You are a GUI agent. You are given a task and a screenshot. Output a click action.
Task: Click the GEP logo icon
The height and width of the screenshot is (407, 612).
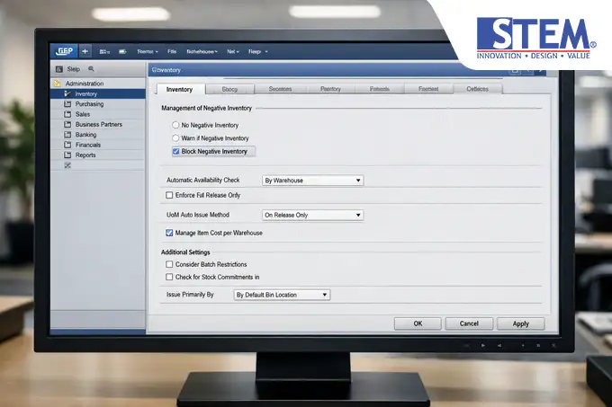(64, 51)
